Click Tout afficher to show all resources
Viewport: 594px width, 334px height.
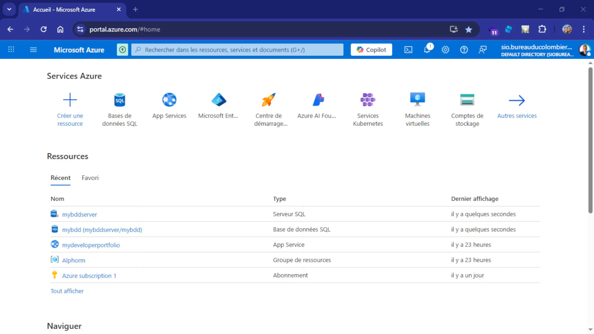67,291
